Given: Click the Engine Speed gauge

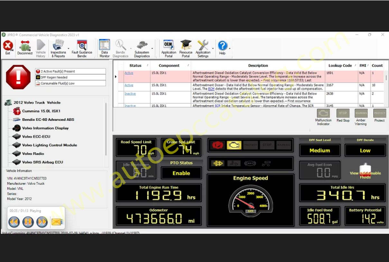Looking at the screenshot, I should tap(251, 201).
